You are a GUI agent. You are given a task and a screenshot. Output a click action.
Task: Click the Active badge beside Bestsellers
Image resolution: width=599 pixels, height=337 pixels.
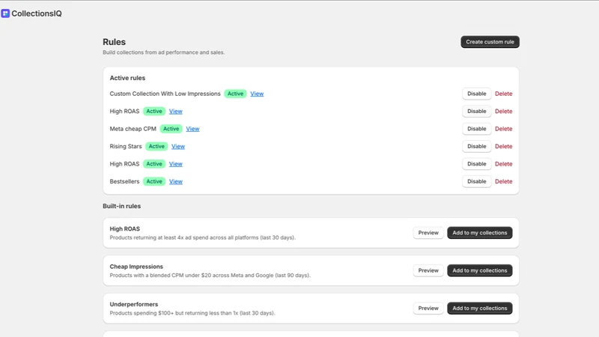154,181
